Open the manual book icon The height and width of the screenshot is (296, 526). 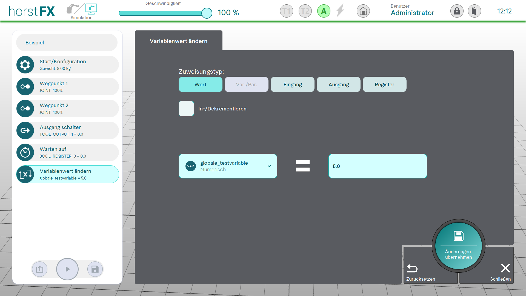[x=474, y=11]
